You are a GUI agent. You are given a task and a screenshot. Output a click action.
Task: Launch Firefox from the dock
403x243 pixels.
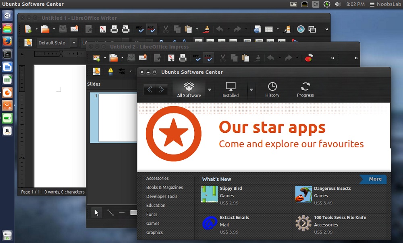click(x=7, y=41)
